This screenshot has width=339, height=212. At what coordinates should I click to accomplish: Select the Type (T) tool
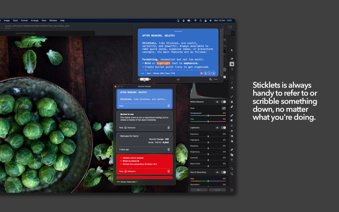pyautogui.click(x=232, y=160)
